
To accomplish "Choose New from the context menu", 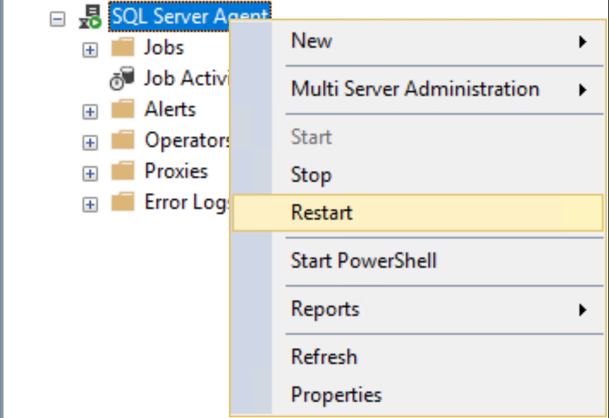I will point(418,41).
